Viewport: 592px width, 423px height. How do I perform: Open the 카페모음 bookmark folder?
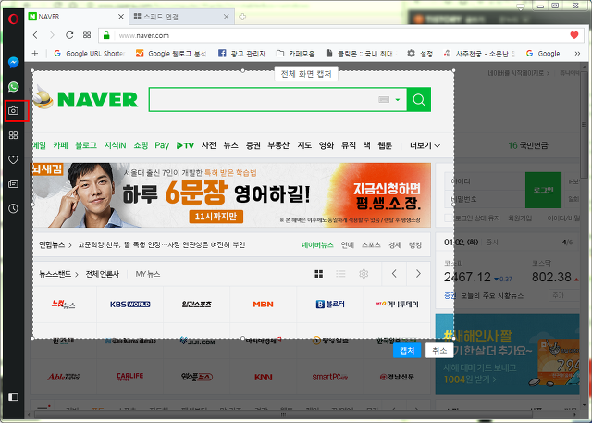tap(296, 54)
